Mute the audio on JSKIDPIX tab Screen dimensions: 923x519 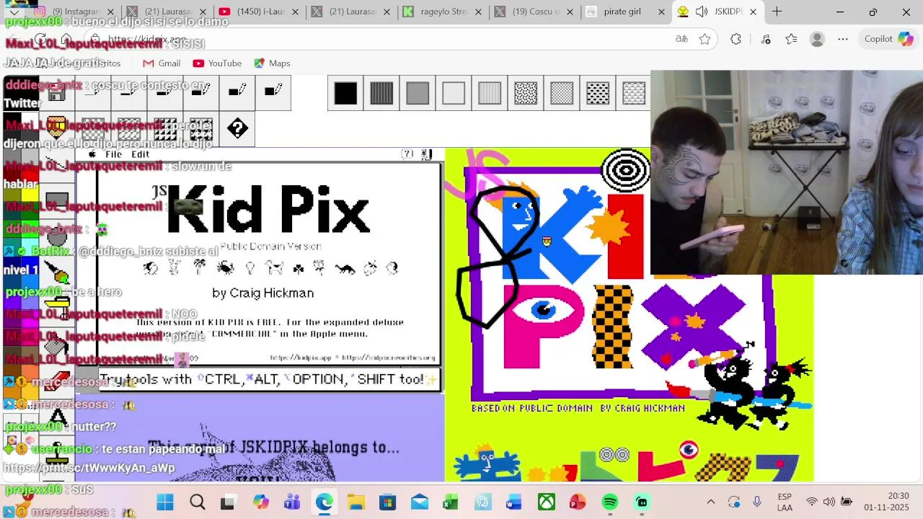[702, 12]
